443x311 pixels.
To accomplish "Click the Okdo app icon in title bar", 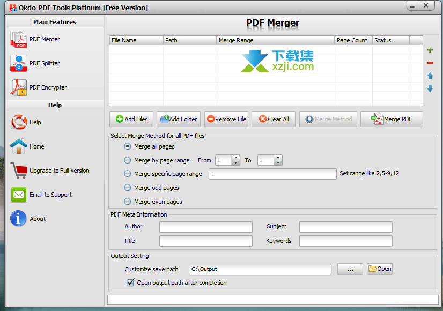I will click(x=13, y=8).
